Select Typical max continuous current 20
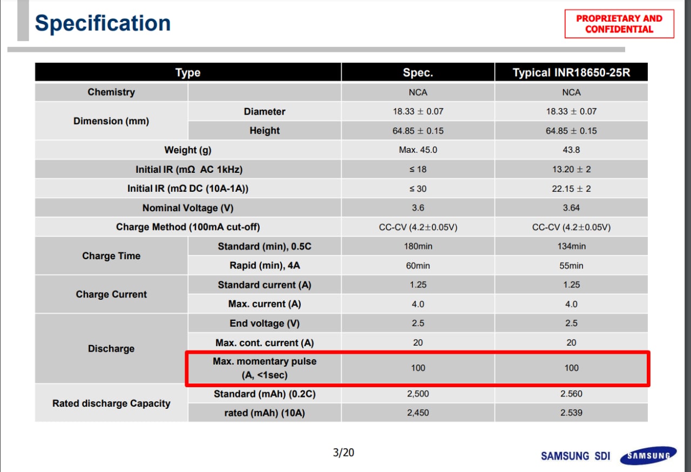This screenshot has height=472, width=691. click(x=571, y=342)
